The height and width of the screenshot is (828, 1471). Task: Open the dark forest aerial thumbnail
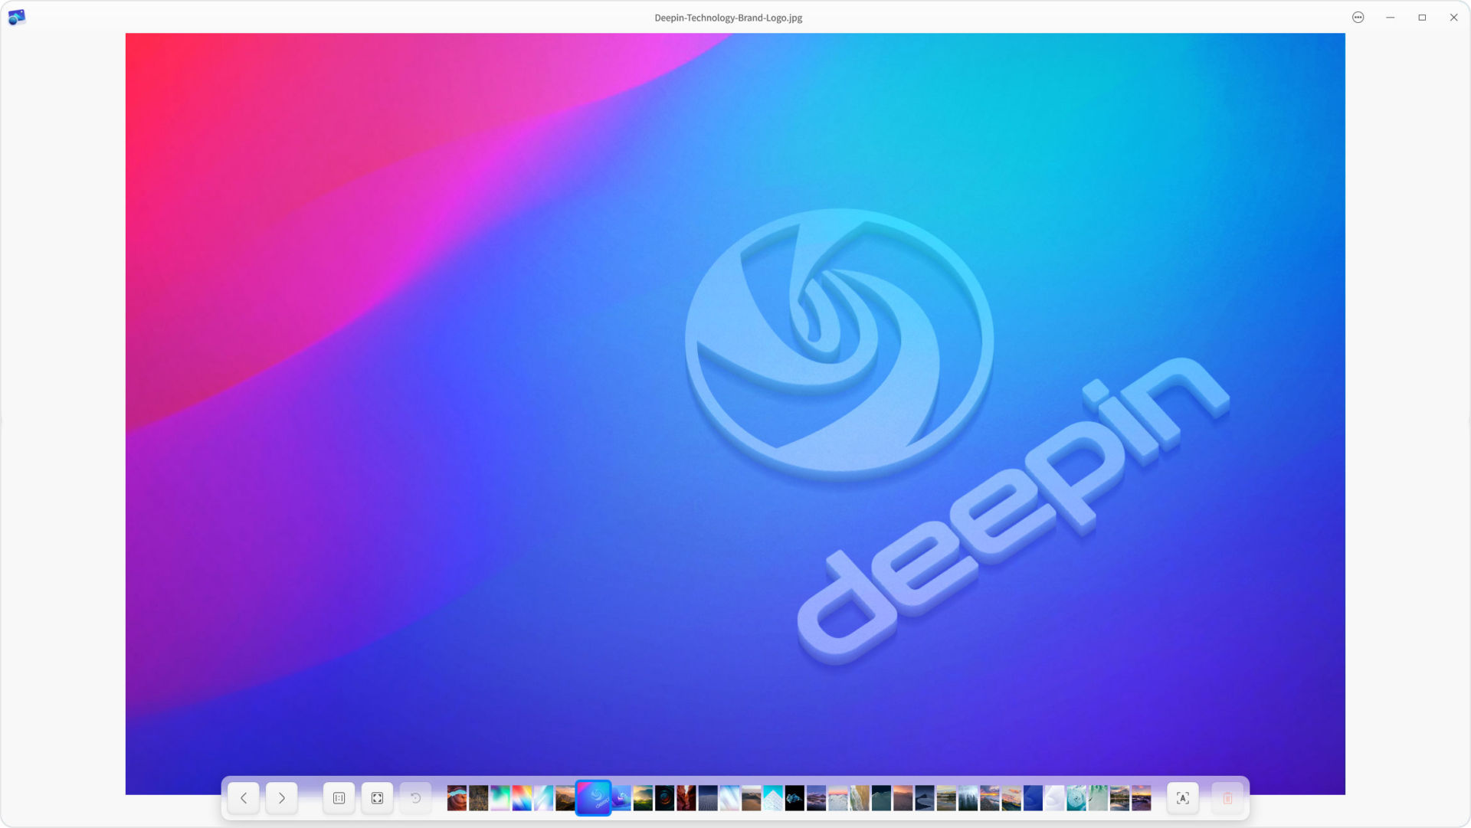click(479, 798)
